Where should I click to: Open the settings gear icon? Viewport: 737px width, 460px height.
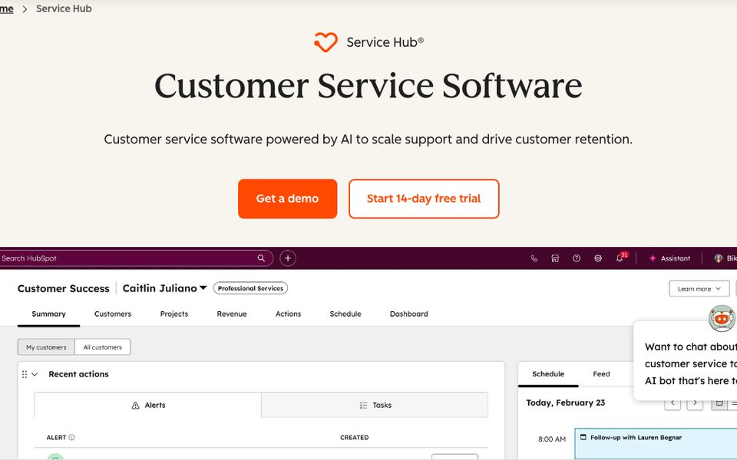598,258
